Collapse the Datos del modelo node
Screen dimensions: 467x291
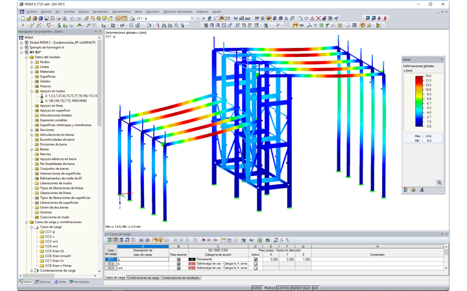point(27,58)
